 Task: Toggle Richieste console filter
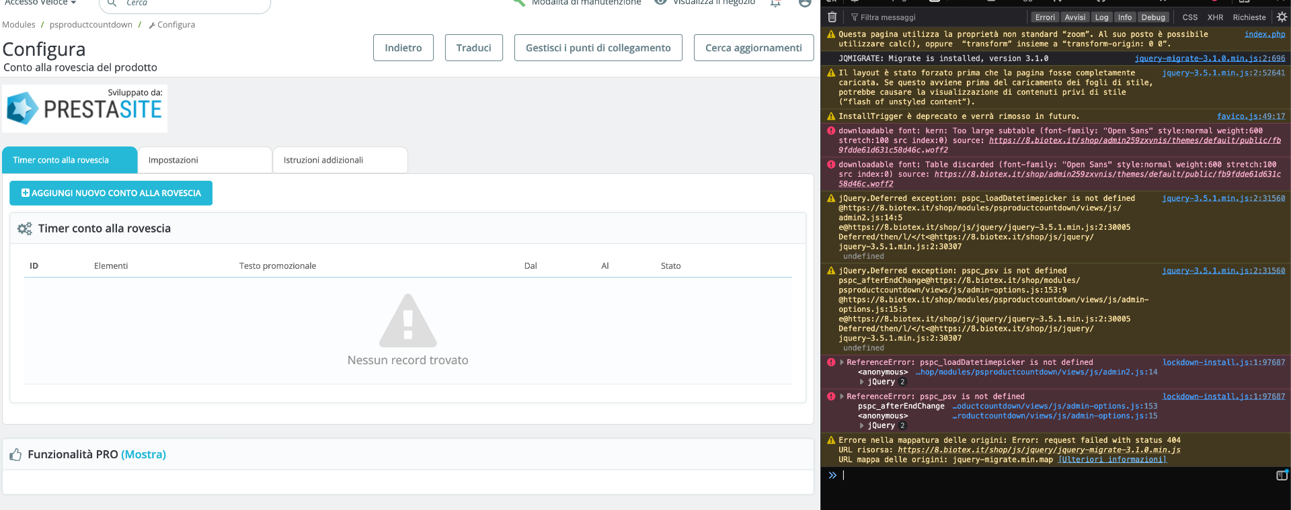[x=1249, y=17]
